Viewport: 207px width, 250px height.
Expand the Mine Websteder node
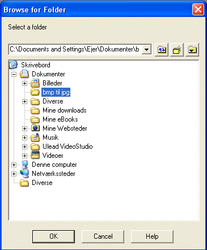point(24,128)
